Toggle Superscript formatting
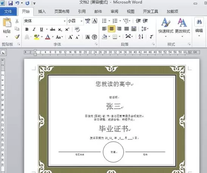Viewport: 207px width, 173px height. pos(67,30)
